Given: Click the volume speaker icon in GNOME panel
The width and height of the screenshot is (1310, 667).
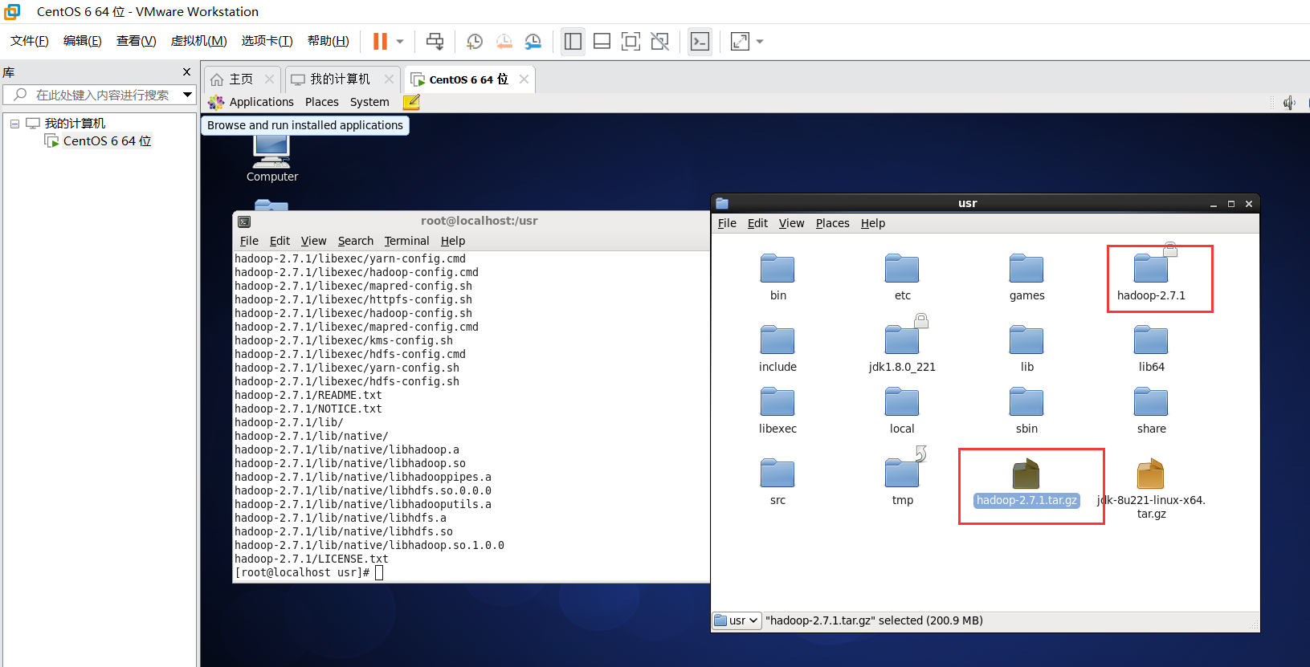Looking at the screenshot, I should [1289, 103].
